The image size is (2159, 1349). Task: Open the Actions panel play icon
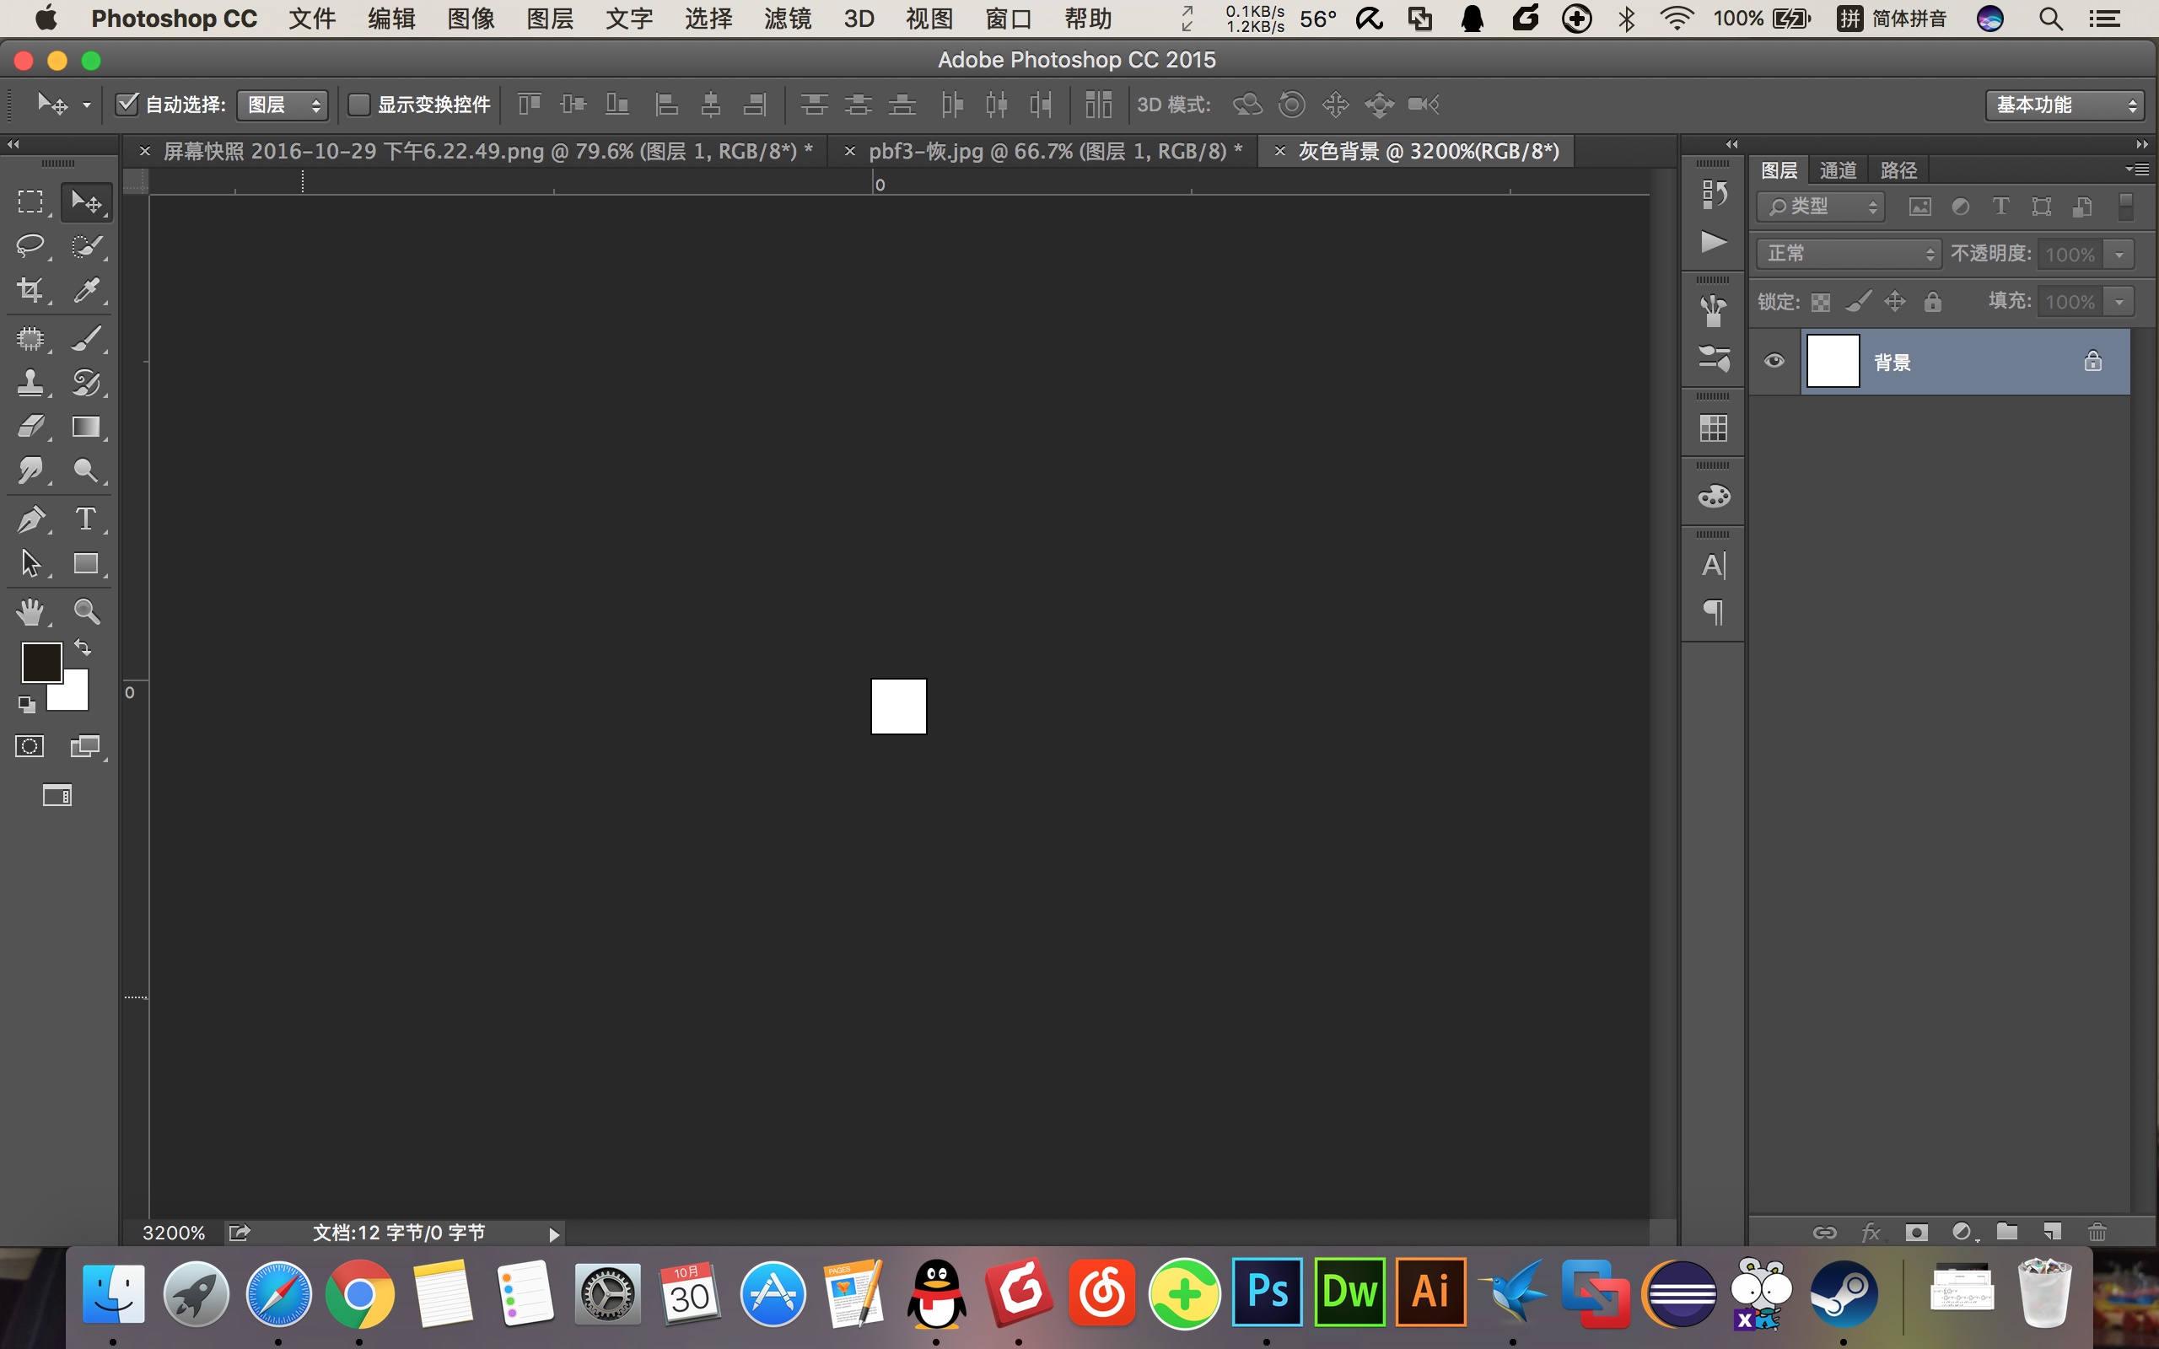tap(1713, 242)
